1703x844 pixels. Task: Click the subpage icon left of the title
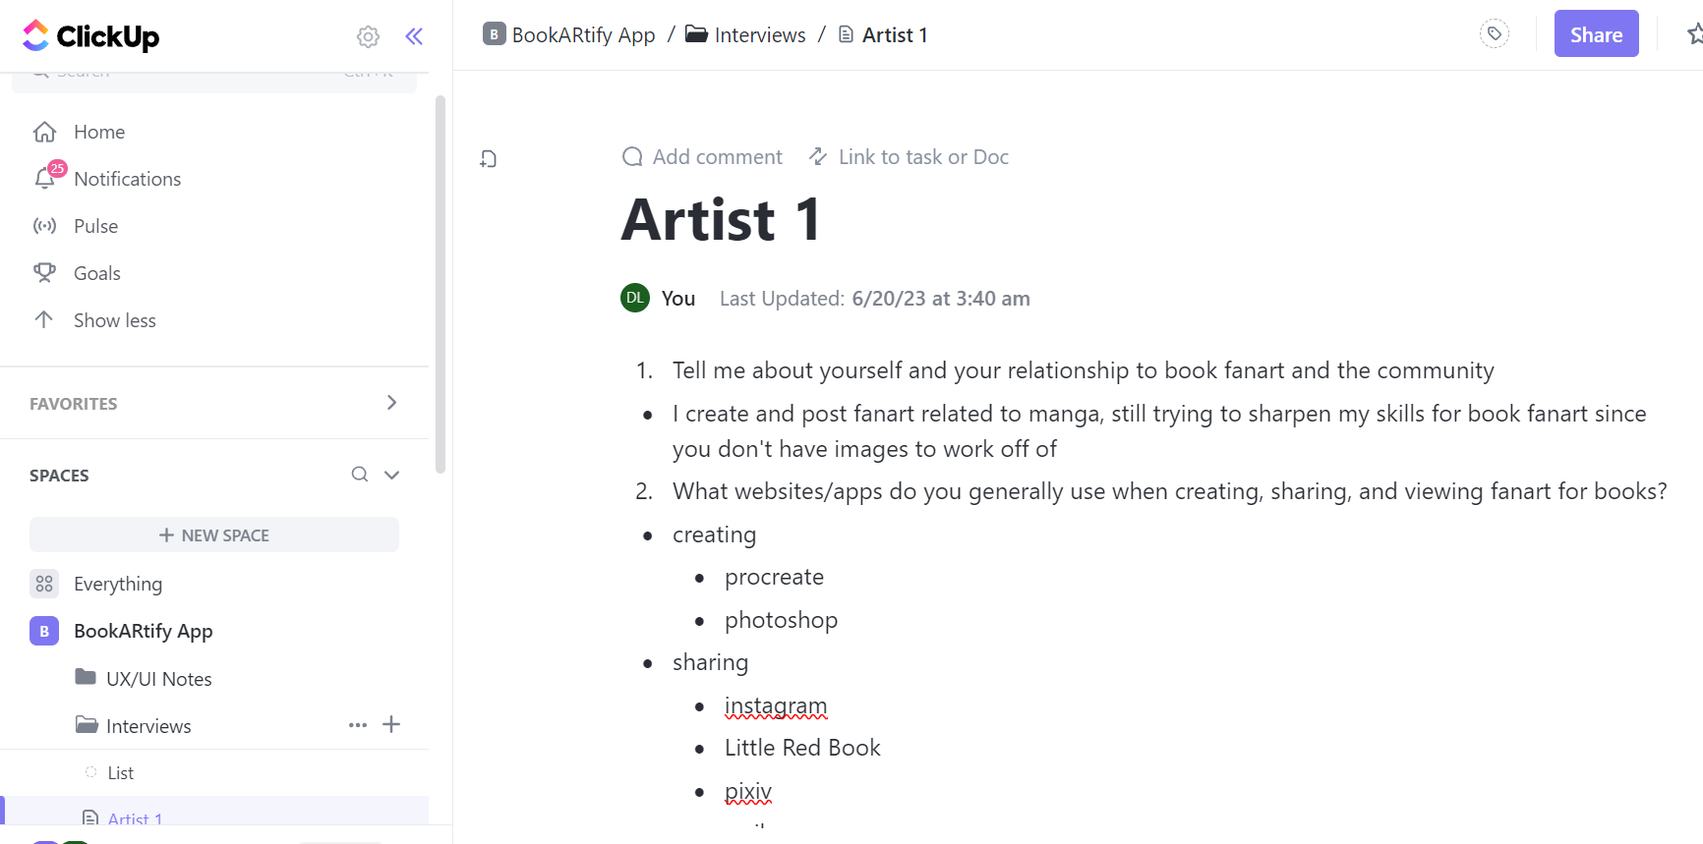(x=489, y=158)
